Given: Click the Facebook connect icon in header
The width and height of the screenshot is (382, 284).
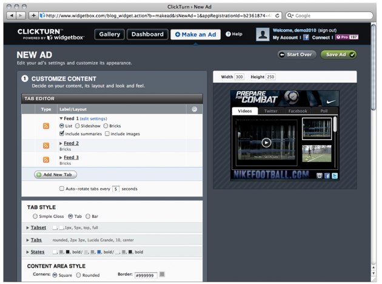Looking at the screenshot, I should tap(306, 37).
